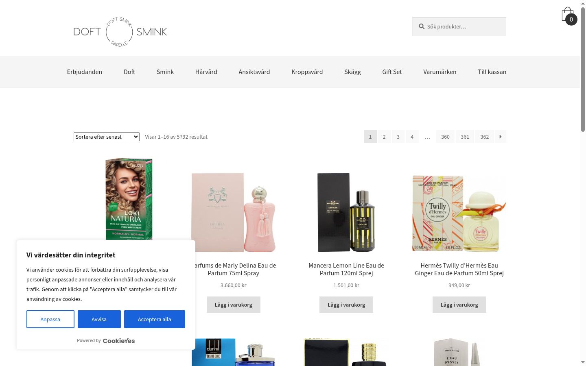Go to pagination page 360
The width and height of the screenshot is (586, 366).
point(446,137)
